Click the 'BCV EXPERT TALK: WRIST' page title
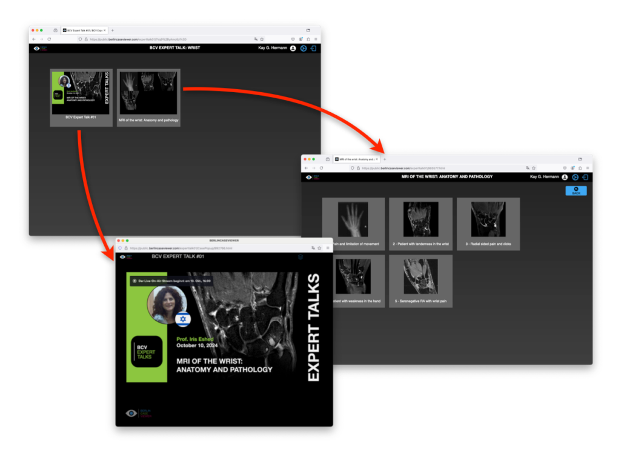Screen dimensions: 624x459 [174, 48]
